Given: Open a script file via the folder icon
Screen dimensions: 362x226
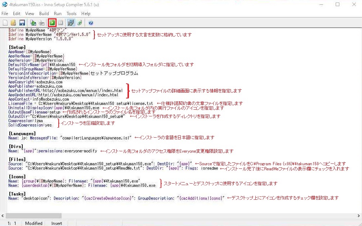Looking at the screenshot, I should [x=13, y=23].
